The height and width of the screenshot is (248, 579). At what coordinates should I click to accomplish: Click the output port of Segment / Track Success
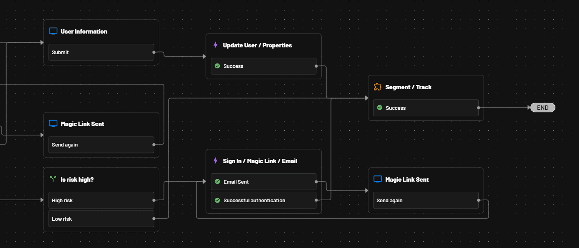pos(478,107)
